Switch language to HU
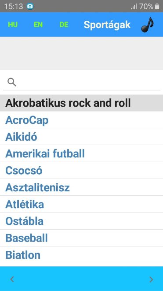 (13, 25)
